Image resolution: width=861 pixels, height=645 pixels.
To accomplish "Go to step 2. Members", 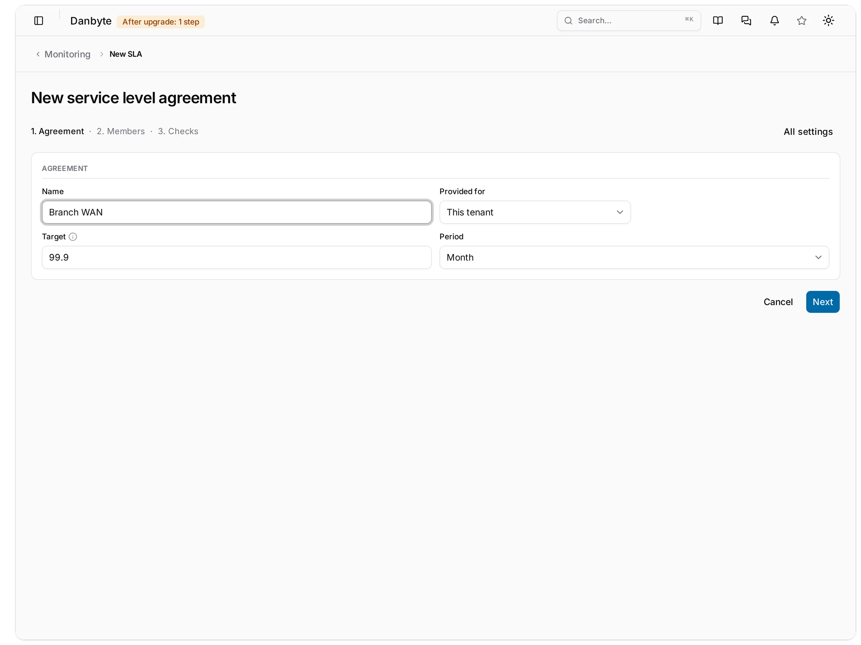I will 121,131.
